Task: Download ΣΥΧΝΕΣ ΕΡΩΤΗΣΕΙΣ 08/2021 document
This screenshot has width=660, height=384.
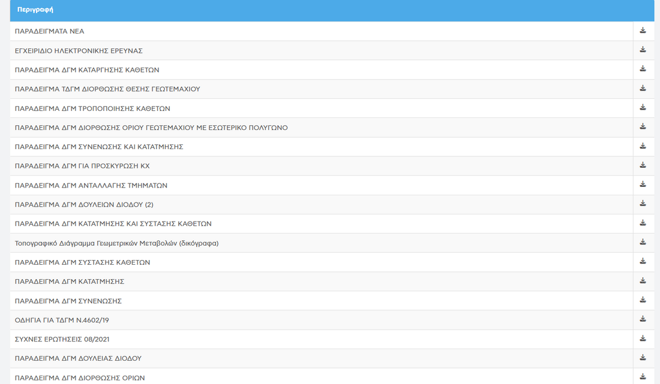Action: (643, 338)
